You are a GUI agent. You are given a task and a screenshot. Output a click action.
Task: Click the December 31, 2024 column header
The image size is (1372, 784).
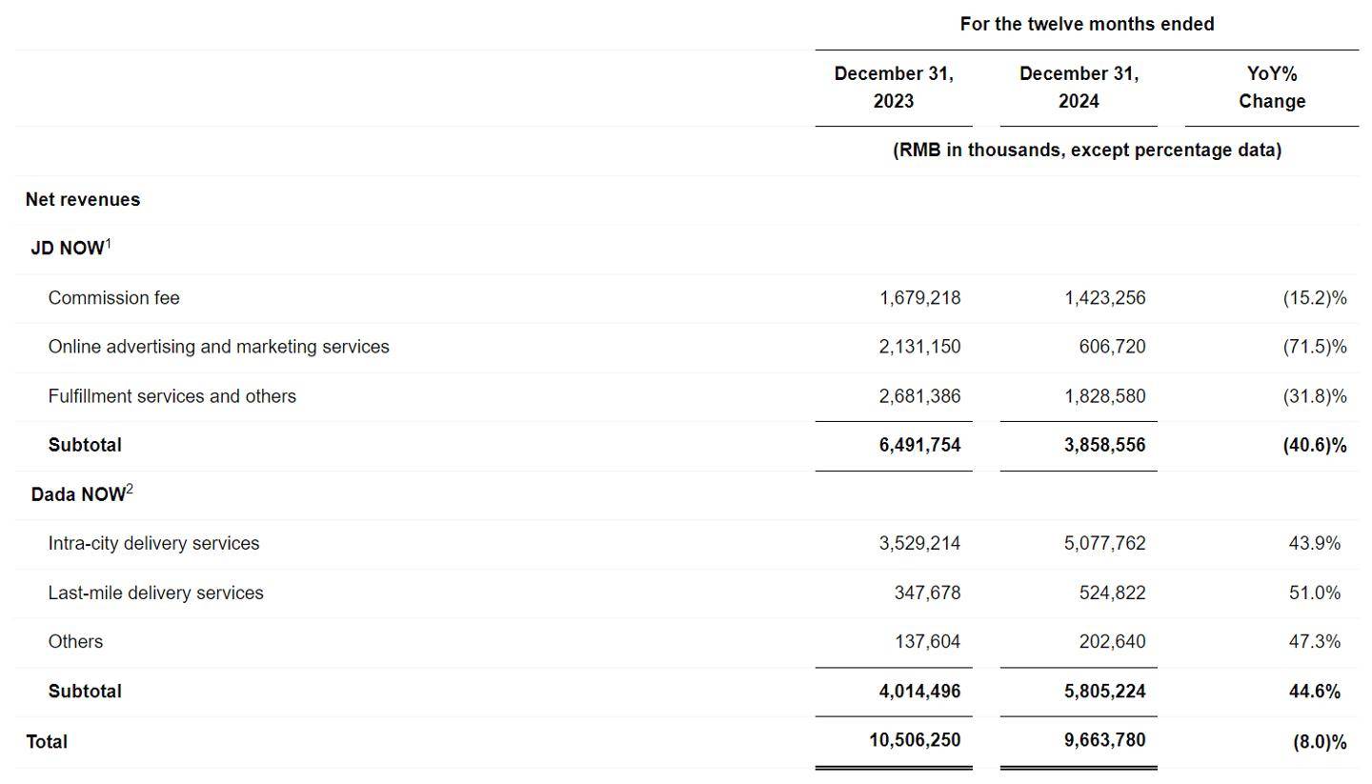(1079, 88)
